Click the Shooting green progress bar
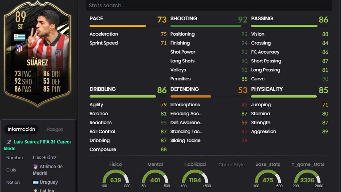This screenshot has height=192, width=341. (206, 26)
